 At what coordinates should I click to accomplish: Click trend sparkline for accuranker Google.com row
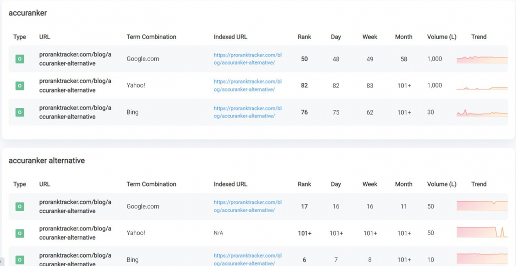tap(482, 59)
